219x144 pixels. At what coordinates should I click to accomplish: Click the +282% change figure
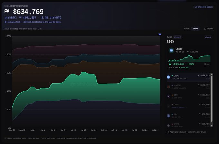(x=191, y=64)
